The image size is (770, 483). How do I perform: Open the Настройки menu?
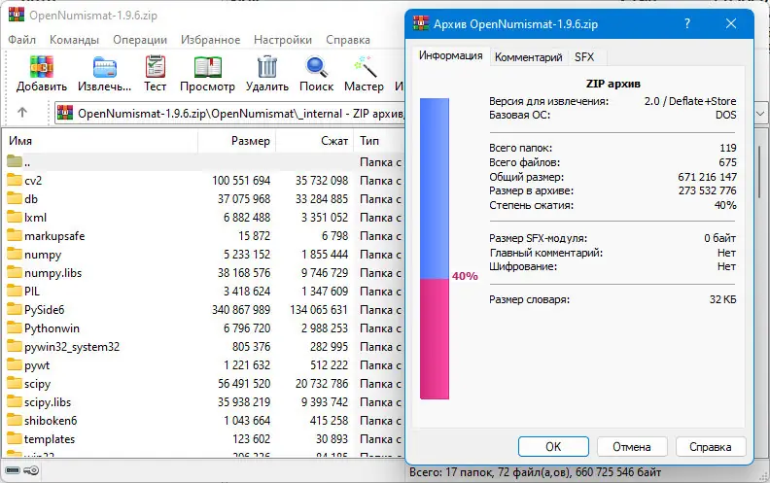(x=283, y=40)
